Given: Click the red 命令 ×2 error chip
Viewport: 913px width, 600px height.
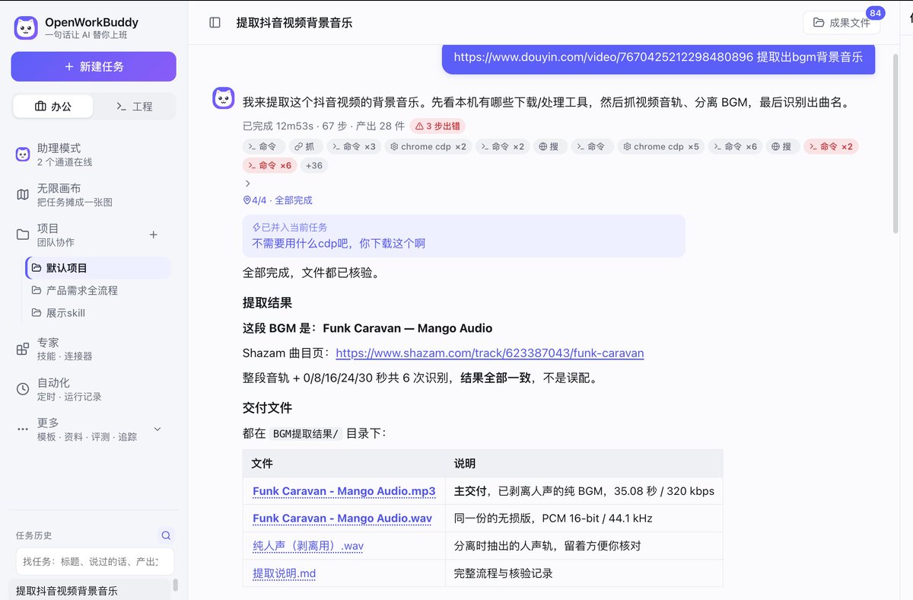Looking at the screenshot, I should 831,146.
